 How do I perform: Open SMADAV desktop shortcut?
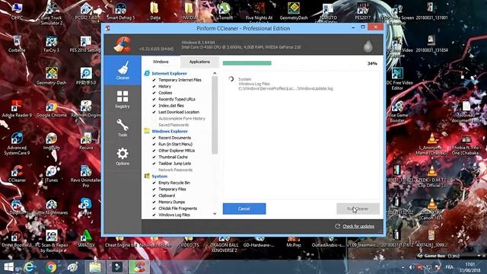[x=86, y=238]
